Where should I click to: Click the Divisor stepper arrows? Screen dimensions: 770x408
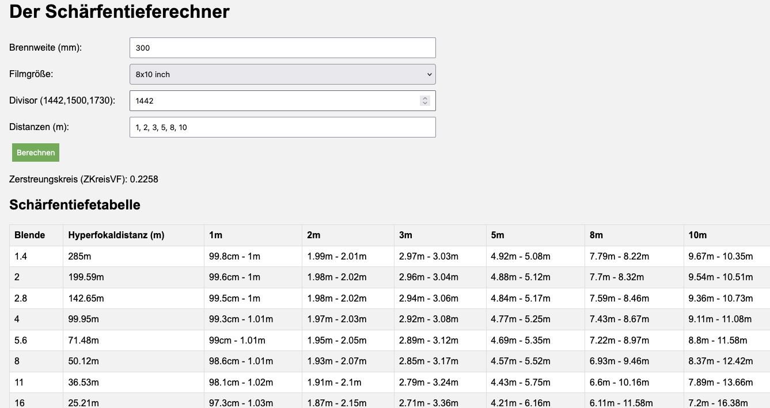[425, 101]
